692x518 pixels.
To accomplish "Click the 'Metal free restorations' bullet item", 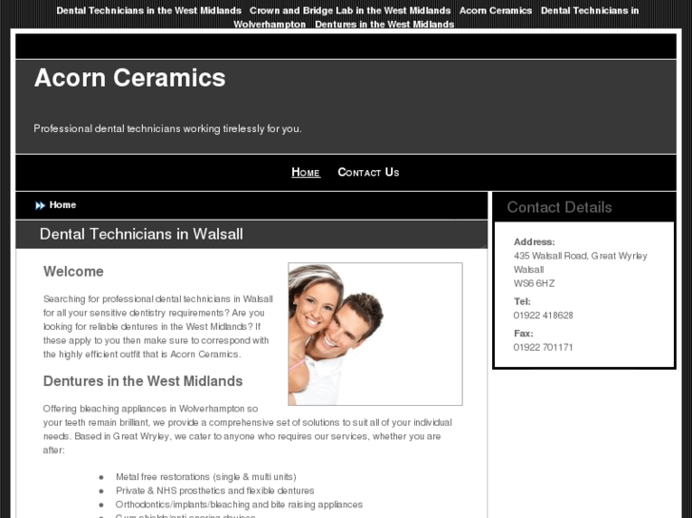I will coord(207,476).
